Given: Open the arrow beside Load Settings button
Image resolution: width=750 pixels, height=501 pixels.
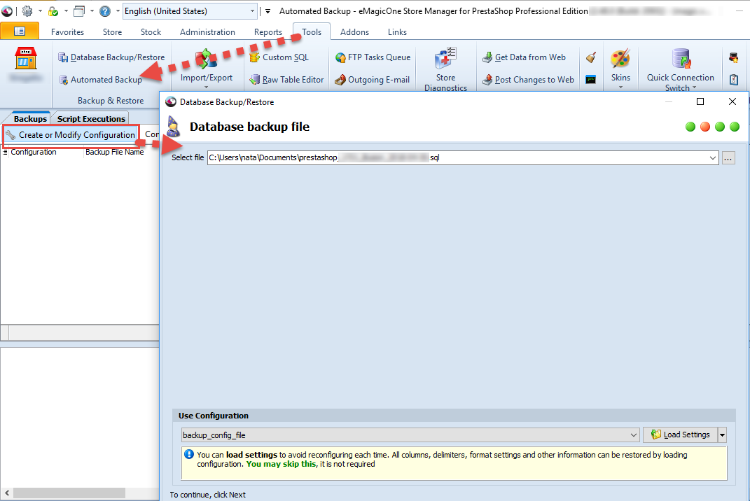Looking at the screenshot, I should click(722, 435).
